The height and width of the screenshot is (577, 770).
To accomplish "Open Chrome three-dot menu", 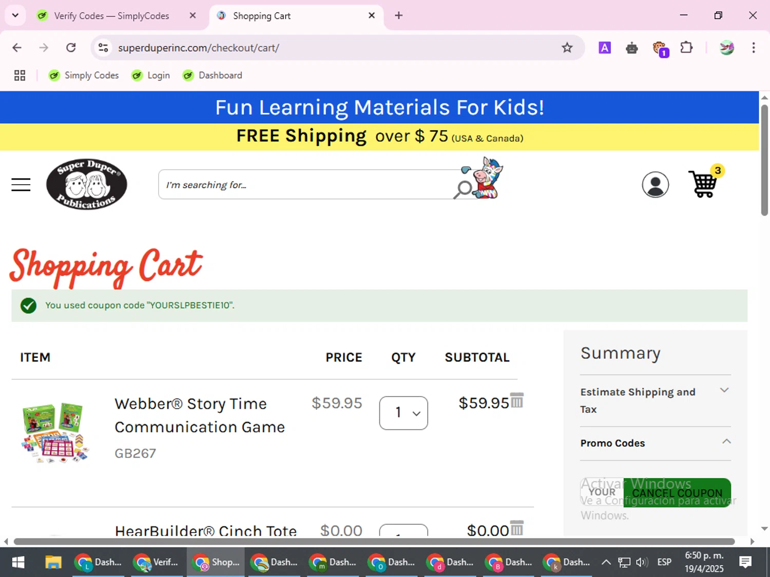I will tap(754, 48).
